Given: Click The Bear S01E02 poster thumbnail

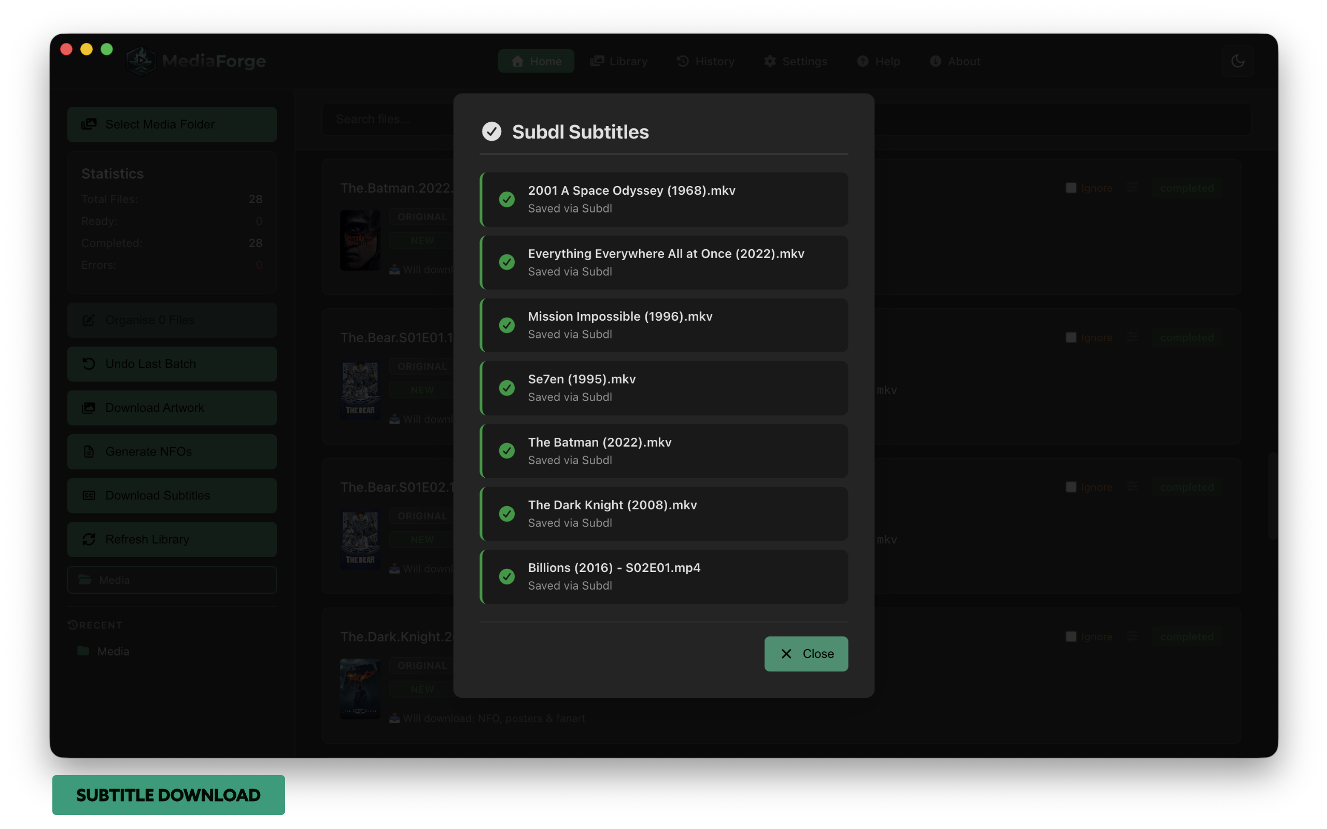Looking at the screenshot, I should pyautogui.click(x=360, y=539).
